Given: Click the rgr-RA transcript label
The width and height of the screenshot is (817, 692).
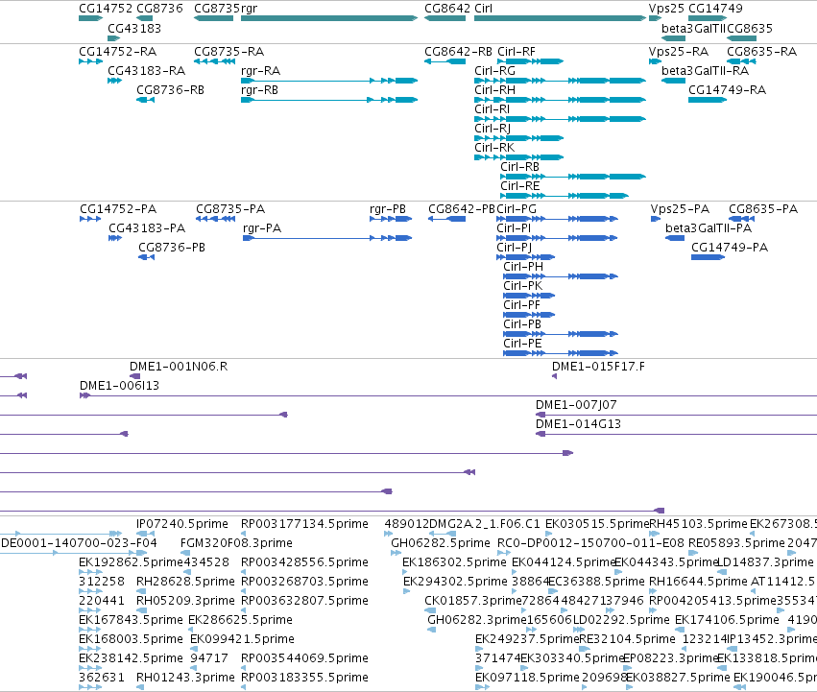Looking at the screenshot, I should click(x=260, y=70).
